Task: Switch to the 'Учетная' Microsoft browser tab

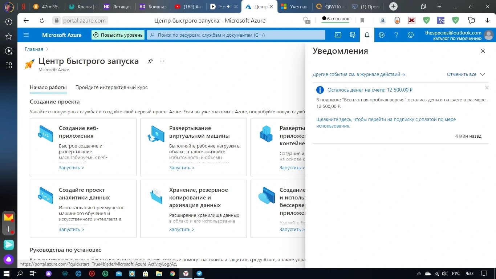Action: [294, 7]
